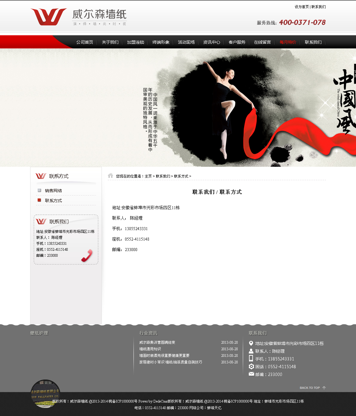This screenshot has height=416, width=356.
Task: Click the BACK TO TOP arrow icon
Action: coord(324,388)
